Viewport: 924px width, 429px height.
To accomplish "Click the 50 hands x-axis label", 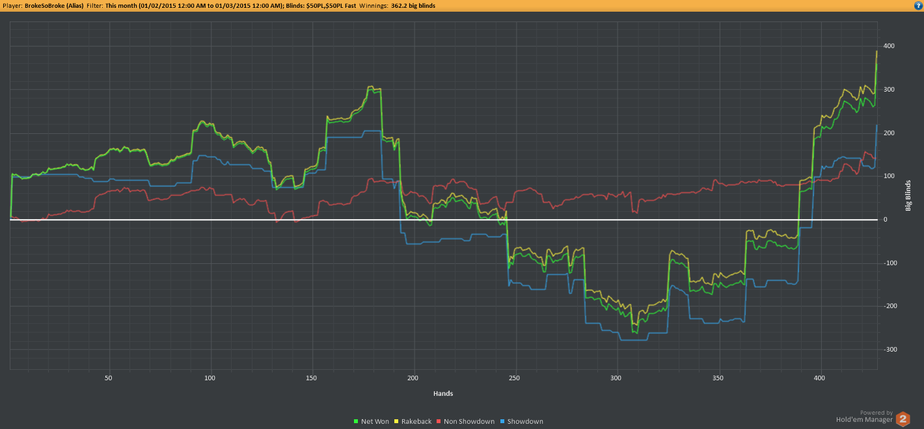I will 109,378.
